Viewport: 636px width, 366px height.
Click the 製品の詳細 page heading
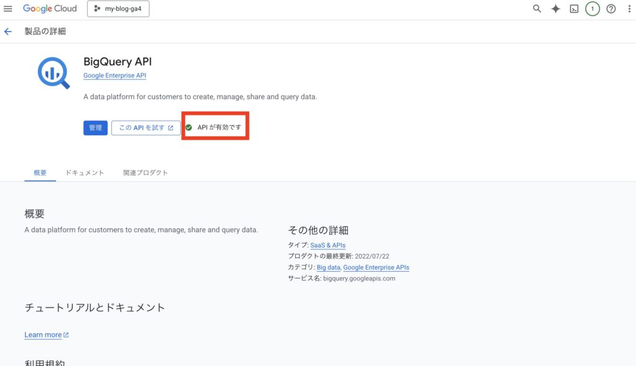tap(45, 31)
